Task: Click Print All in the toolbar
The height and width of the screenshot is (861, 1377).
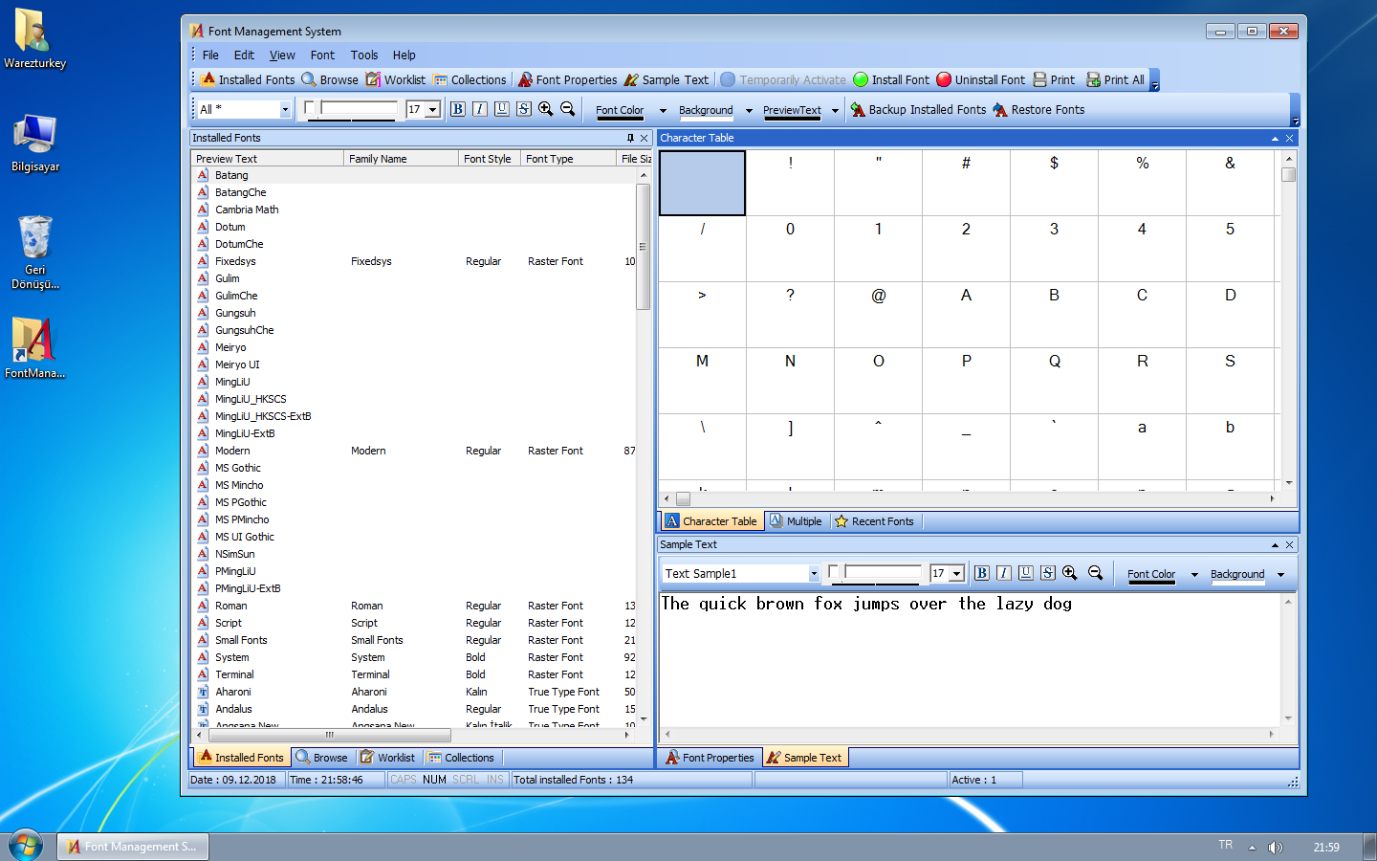Action: (x=1115, y=80)
